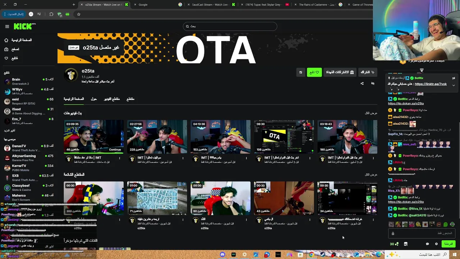
Task: Switch to the channel about tab
Action: 94,99
